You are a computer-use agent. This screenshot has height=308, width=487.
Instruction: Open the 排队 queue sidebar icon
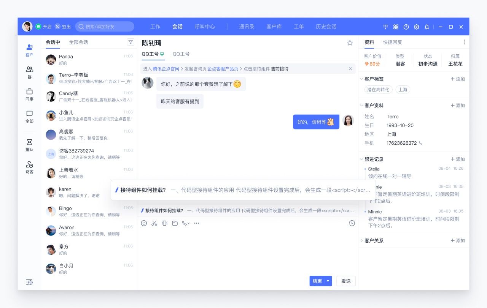coord(29,145)
